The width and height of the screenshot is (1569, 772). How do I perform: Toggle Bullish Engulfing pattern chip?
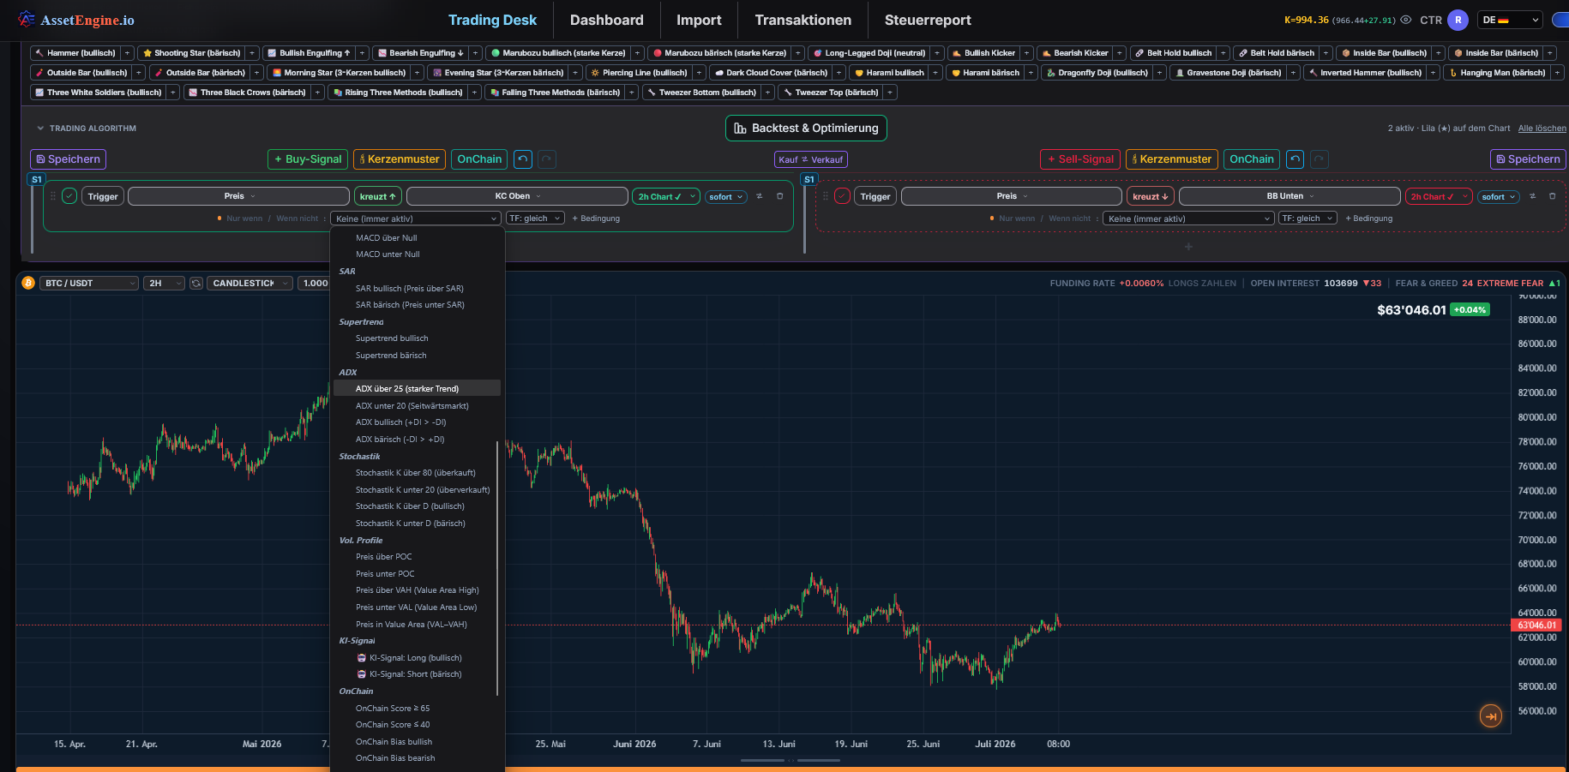tap(309, 53)
